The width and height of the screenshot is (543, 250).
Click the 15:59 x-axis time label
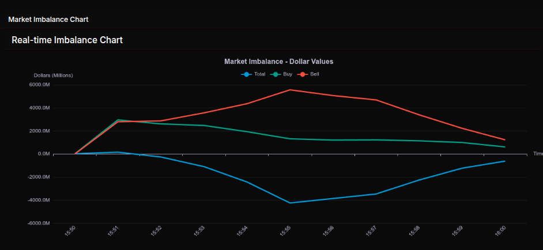pos(458,231)
